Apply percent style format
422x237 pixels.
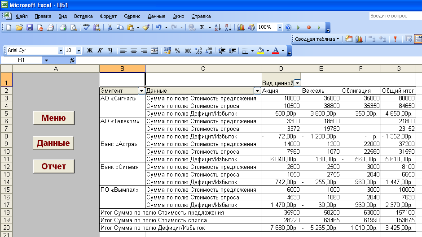tap(178, 51)
